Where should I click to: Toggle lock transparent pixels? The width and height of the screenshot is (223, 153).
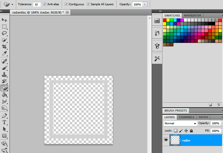[176, 131]
